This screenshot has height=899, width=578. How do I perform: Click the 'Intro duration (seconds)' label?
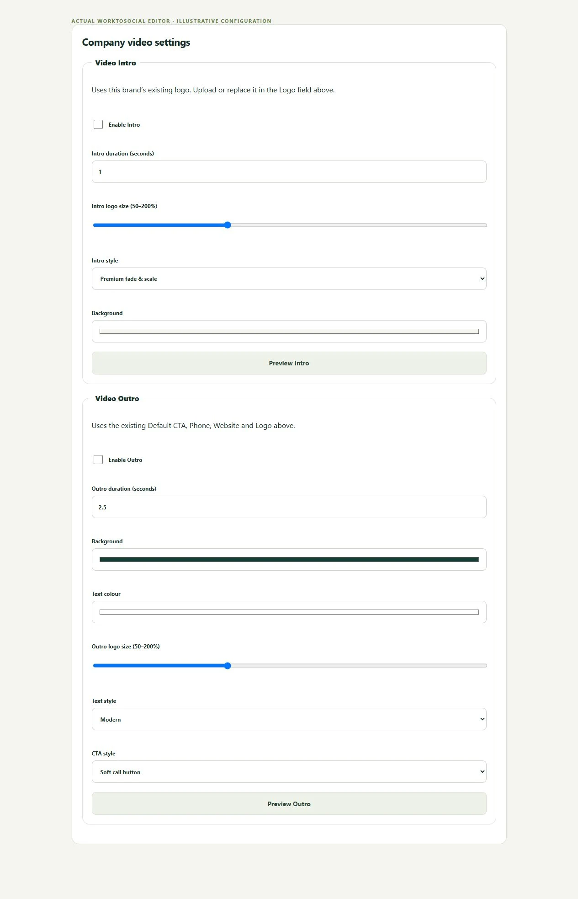tap(122, 154)
